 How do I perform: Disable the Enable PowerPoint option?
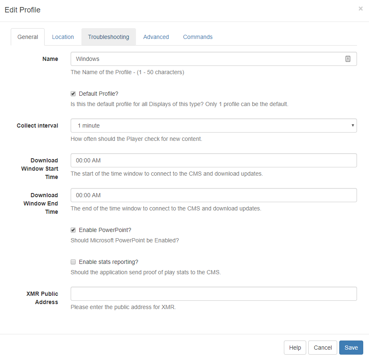pyautogui.click(x=73, y=230)
